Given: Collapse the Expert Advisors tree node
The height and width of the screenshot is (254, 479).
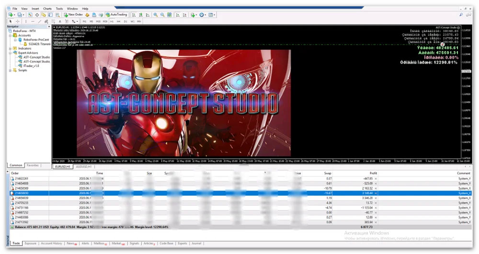Looking at the screenshot, I should [11, 53].
